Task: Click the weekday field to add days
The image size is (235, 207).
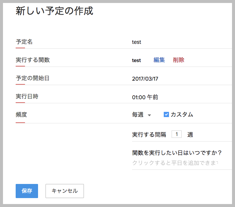Action: [x=175, y=163]
